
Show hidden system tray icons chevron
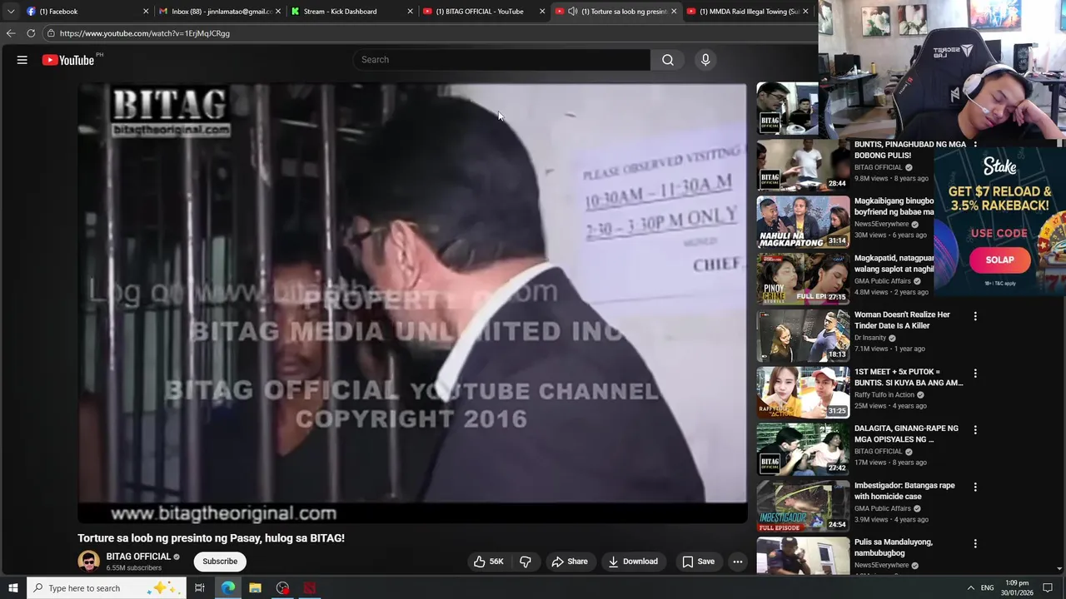pyautogui.click(x=970, y=588)
